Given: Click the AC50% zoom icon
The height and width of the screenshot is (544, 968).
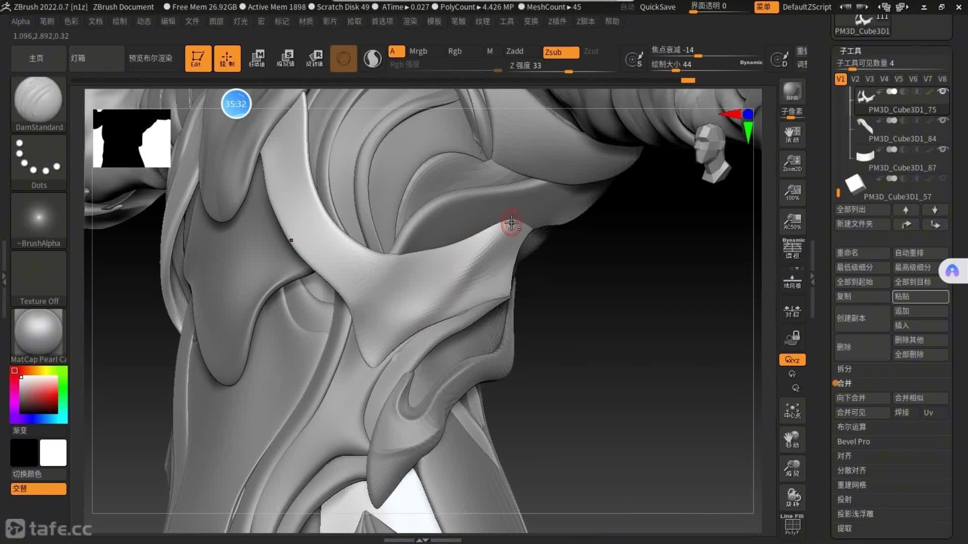Looking at the screenshot, I should [792, 221].
